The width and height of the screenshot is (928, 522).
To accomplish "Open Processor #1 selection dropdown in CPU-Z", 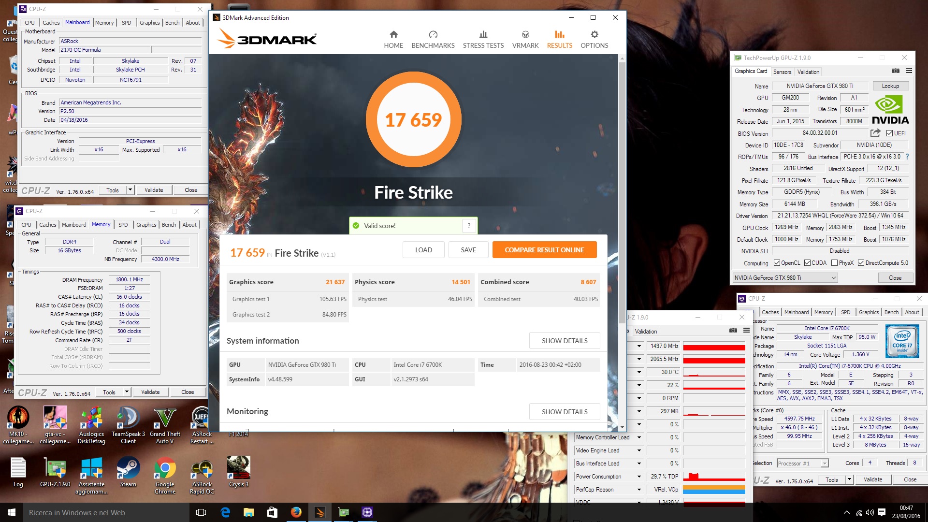I will pos(803,463).
